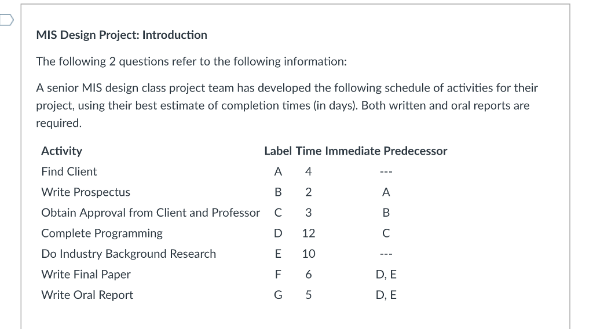The image size is (593, 329).
Task: Click label F in the Label column
Action: tap(279, 275)
